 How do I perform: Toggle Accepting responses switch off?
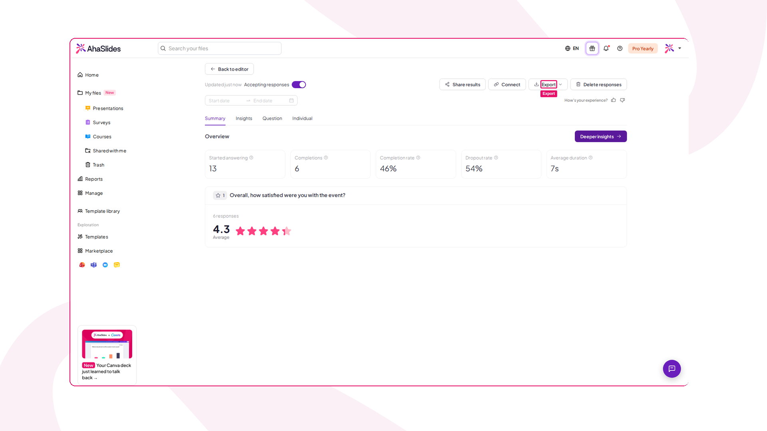point(299,85)
